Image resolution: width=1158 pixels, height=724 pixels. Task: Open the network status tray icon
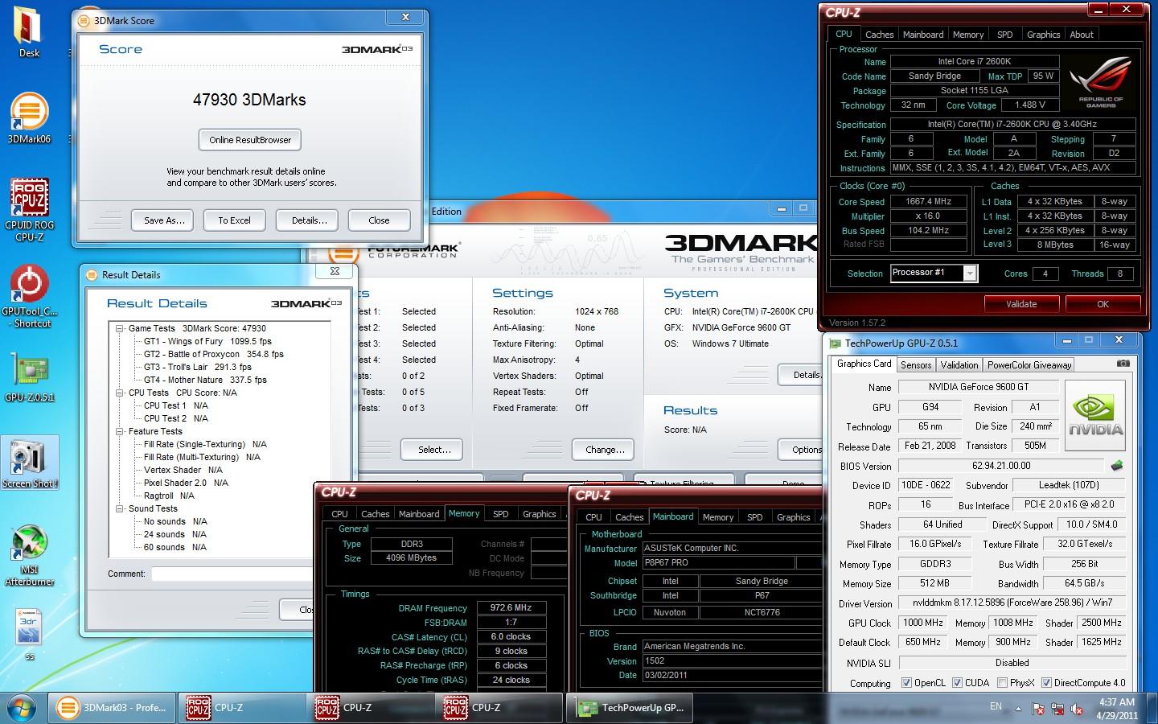(x=1059, y=709)
